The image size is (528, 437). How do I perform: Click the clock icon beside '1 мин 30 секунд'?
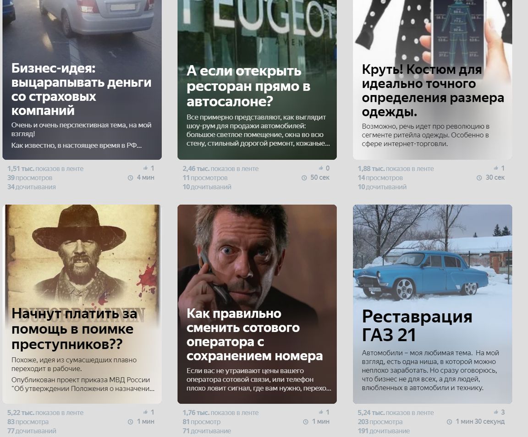click(x=449, y=421)
